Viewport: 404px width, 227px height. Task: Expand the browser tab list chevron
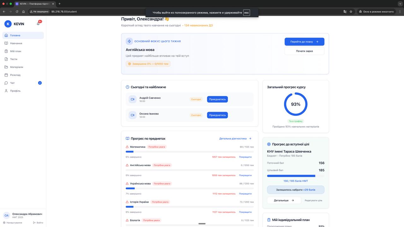coord(400,4)
